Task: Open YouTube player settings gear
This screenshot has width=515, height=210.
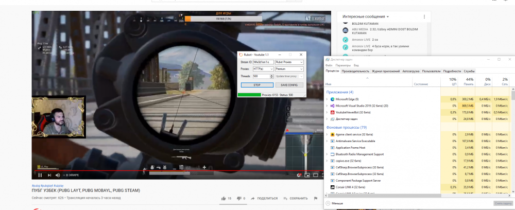Action: (302, 174)
